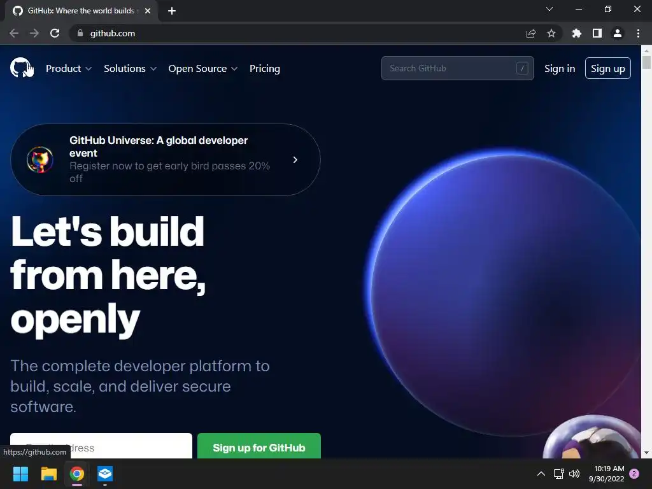The width and height of the screenshot is (652, 489).
Task: Select the GitHub tab title
Action: (x=81, y=11)
